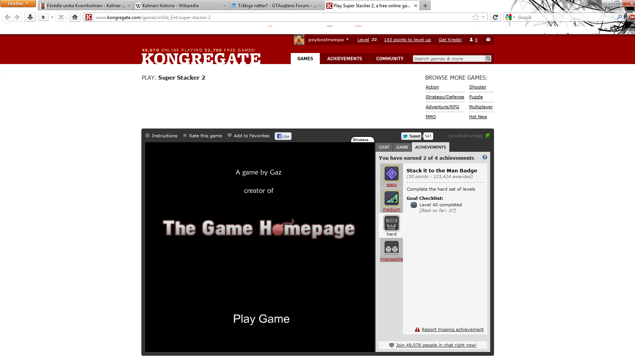Screen dimensions: 635x363
Task: Click the Kongregate search magnifier button
Action: point(488,58)
